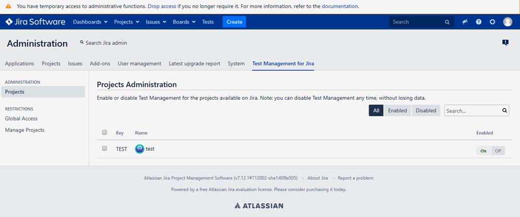Open the documentation link in banner
Image resolution: width=520 pixels, height=217 pixels.
click(340, 6)
